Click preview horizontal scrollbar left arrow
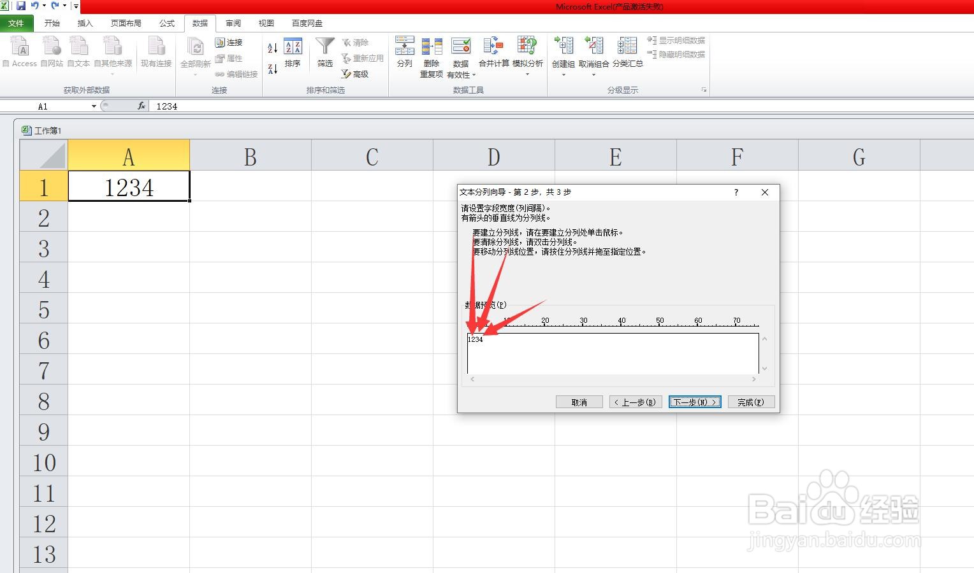This screenshot has height=573, width=974. (x=472, y=379)
